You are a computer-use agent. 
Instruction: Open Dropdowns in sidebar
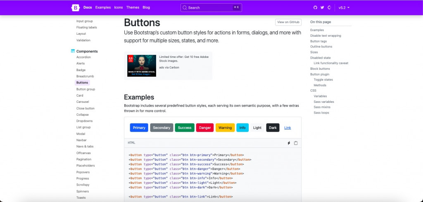84,121
